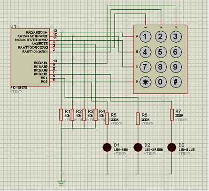Select the green LED D2 symbol
The width and height of the screenshot is (209, 191).
[x=138, y=147]
